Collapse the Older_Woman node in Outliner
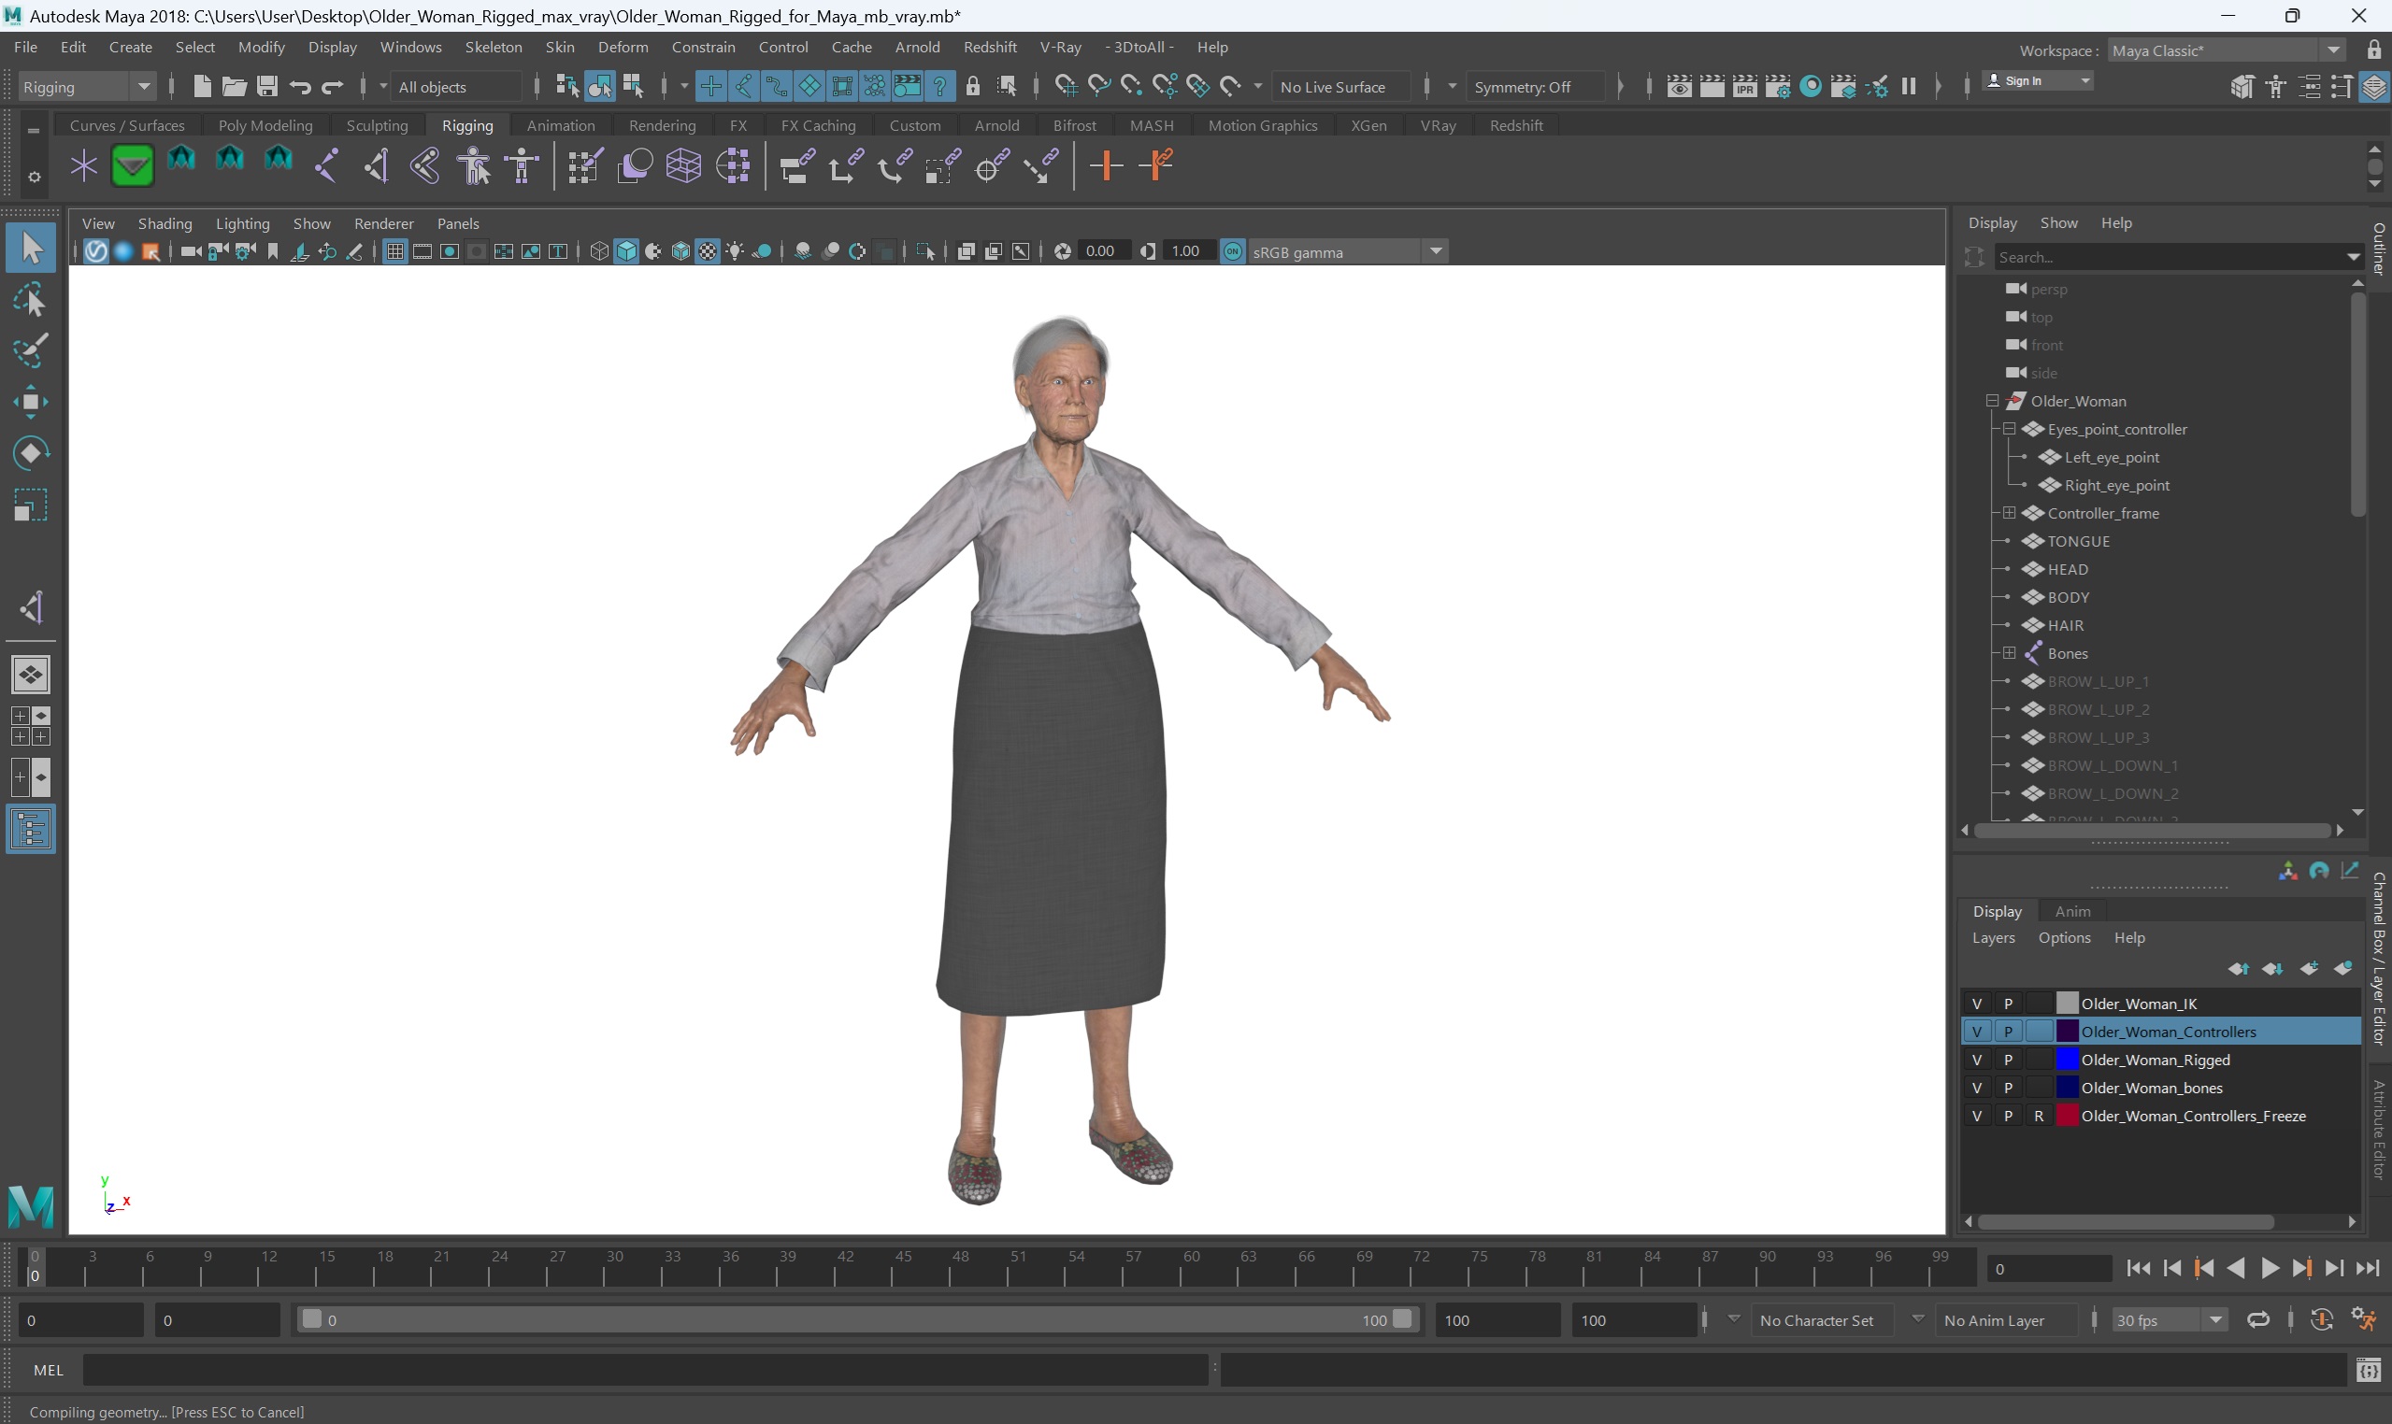The height and width of the screenshot is (1424, 2392). pos(1993,401)
